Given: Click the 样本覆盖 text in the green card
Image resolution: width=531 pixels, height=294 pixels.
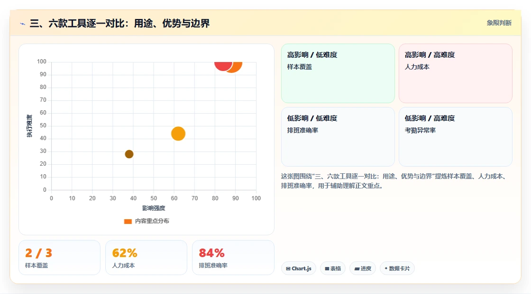Looking at the screenshot, I should tap(299, 67).
